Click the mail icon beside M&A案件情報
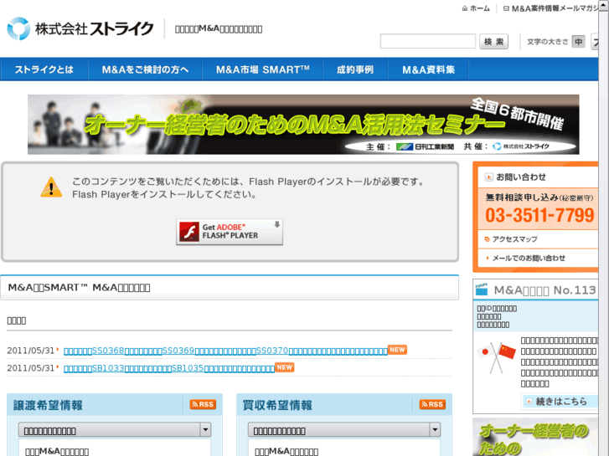 pos(506,8)
